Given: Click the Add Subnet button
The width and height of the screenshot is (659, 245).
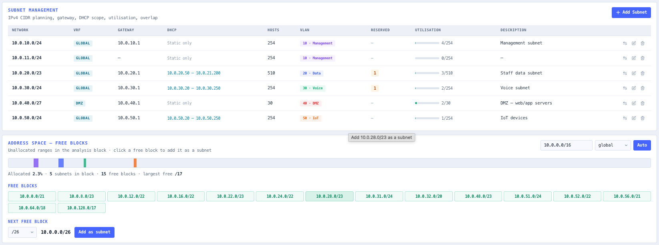Looking at the screenshot, I should pos(631,12).
